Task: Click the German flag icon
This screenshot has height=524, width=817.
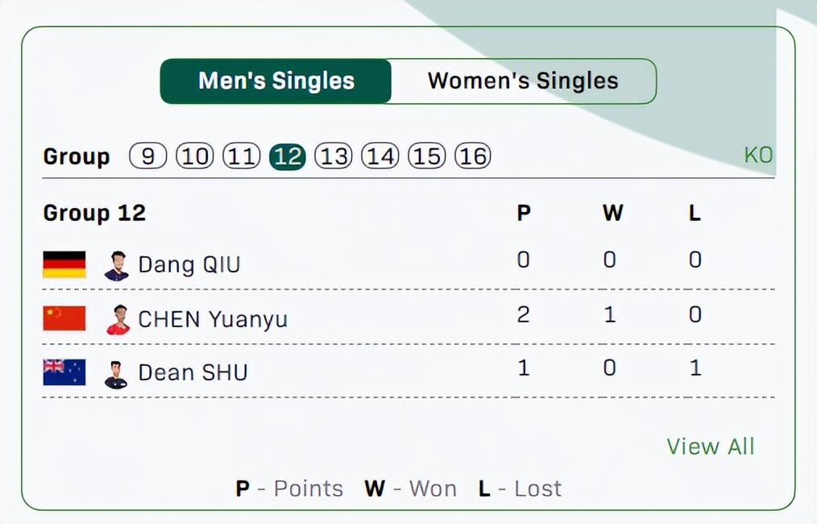Action: click(64, 264)
